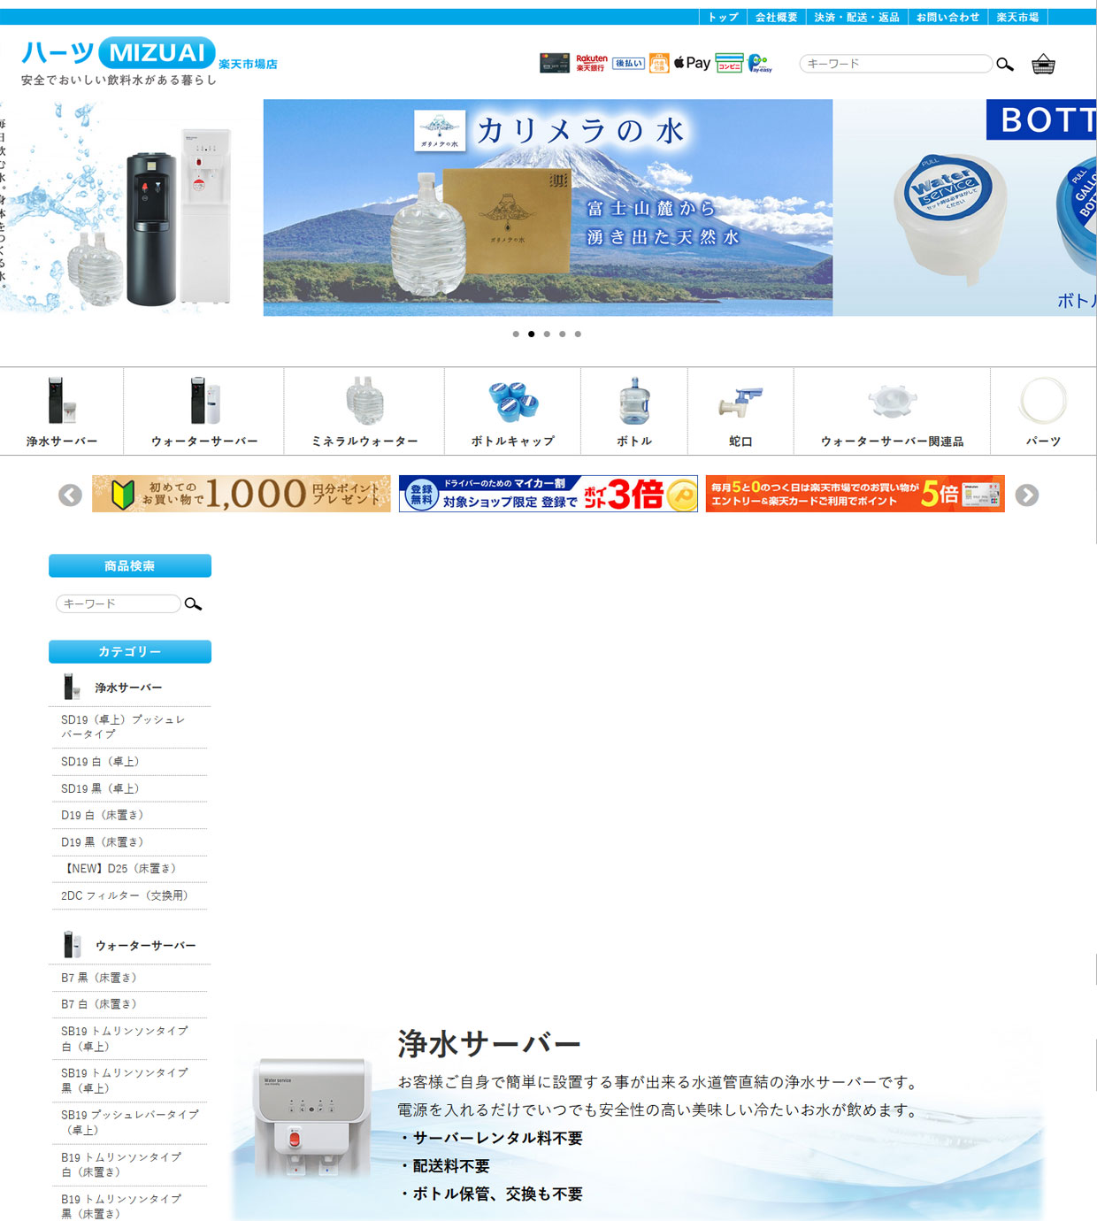Click the コンビニ payment icon
Screen dimensions: 1097x1221
coord(729,63)
